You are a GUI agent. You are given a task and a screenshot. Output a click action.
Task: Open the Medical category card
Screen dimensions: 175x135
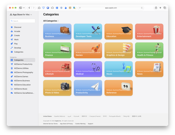[x=88, y=69]
